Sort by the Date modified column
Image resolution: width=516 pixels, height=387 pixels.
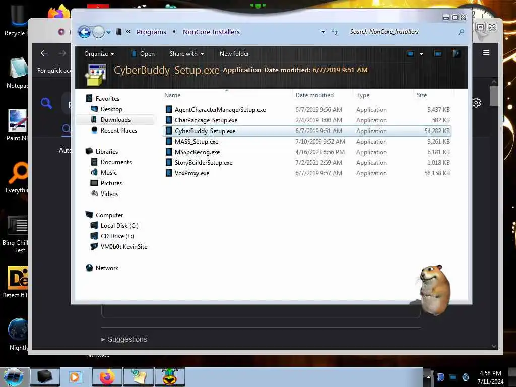[314, 95]
